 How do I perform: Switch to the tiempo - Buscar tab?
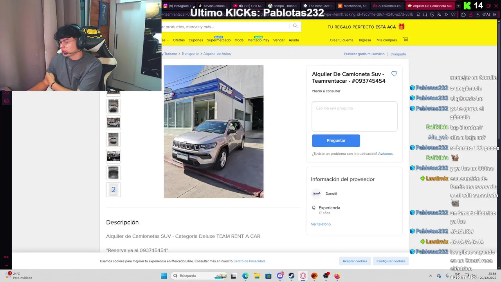pos(282,6)
